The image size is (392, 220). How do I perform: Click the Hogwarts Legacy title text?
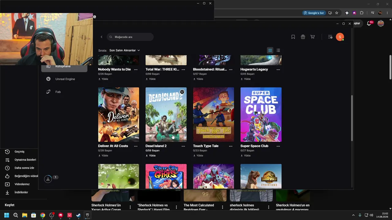[254, 70]
